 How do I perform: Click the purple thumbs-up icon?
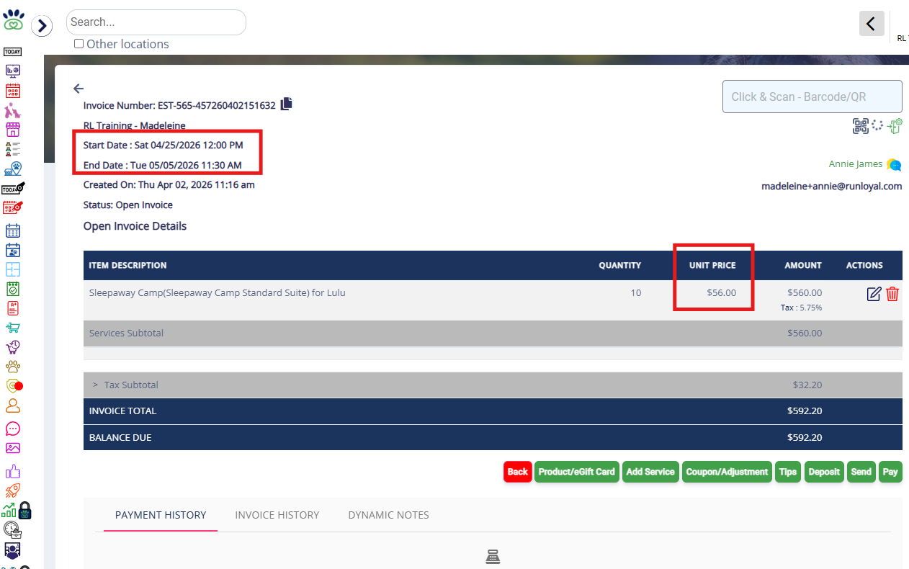pos(13,472)
